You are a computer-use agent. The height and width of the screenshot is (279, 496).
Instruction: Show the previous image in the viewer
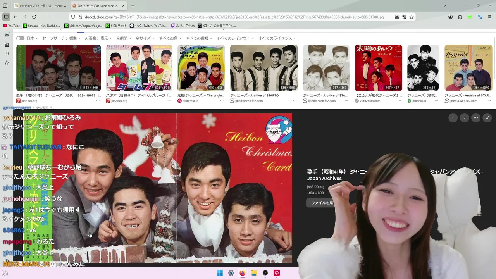click(x=453, y=118)
